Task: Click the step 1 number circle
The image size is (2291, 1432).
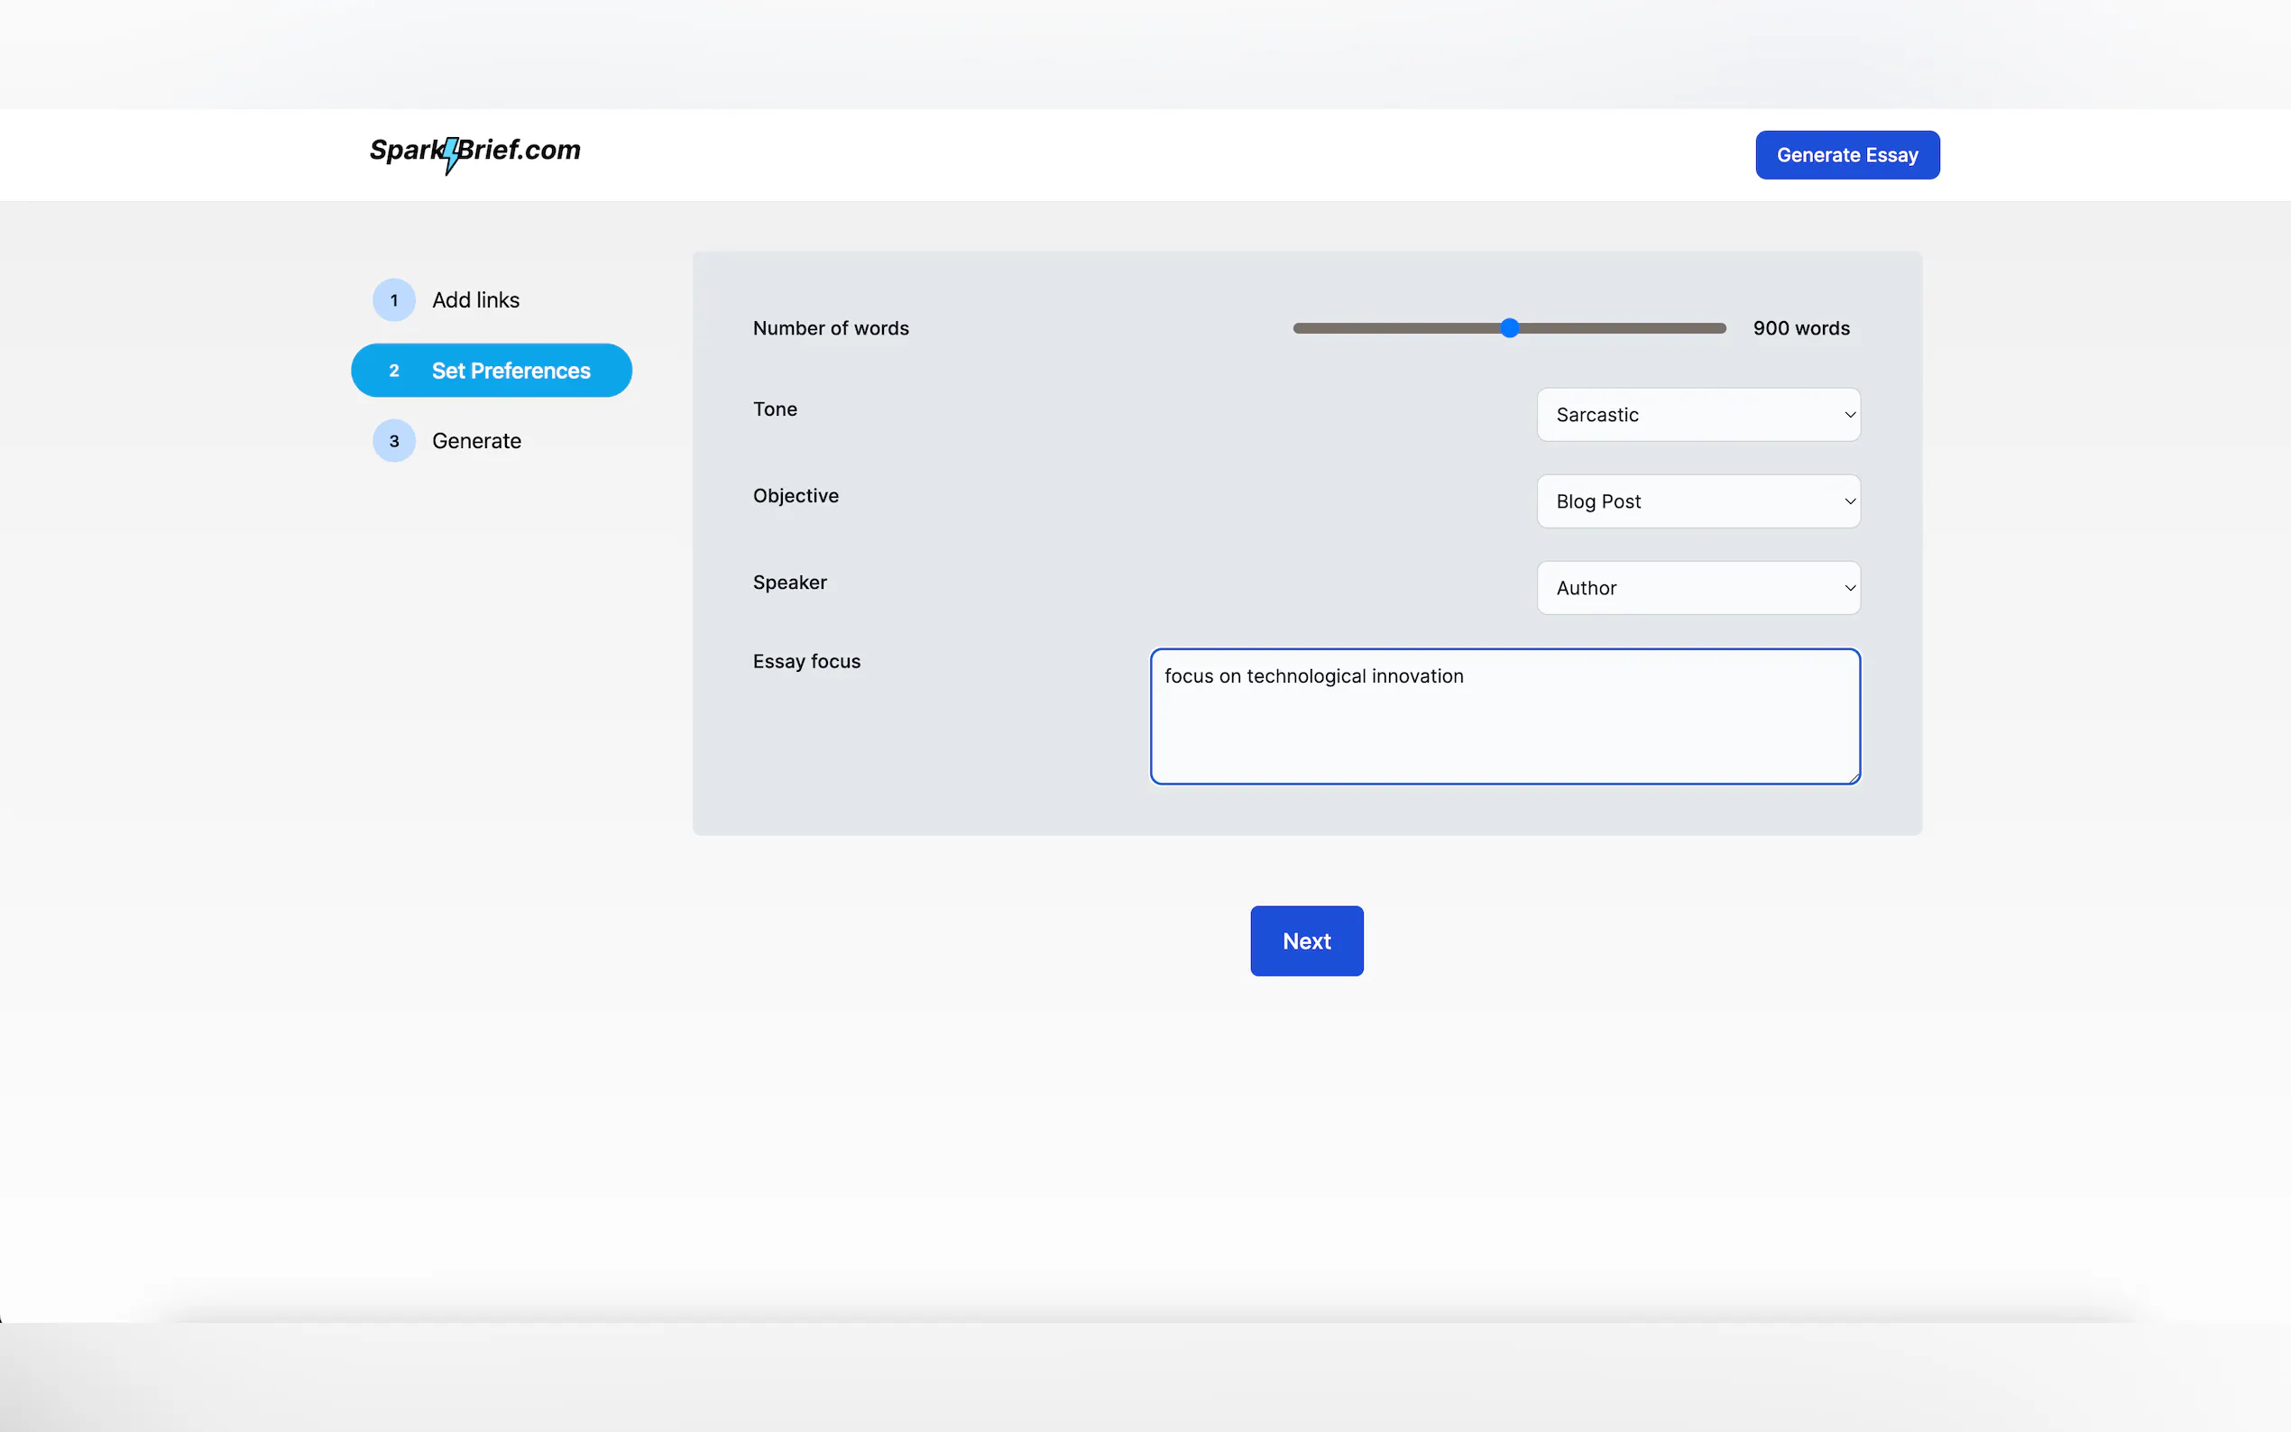Action: coord(394,300)
